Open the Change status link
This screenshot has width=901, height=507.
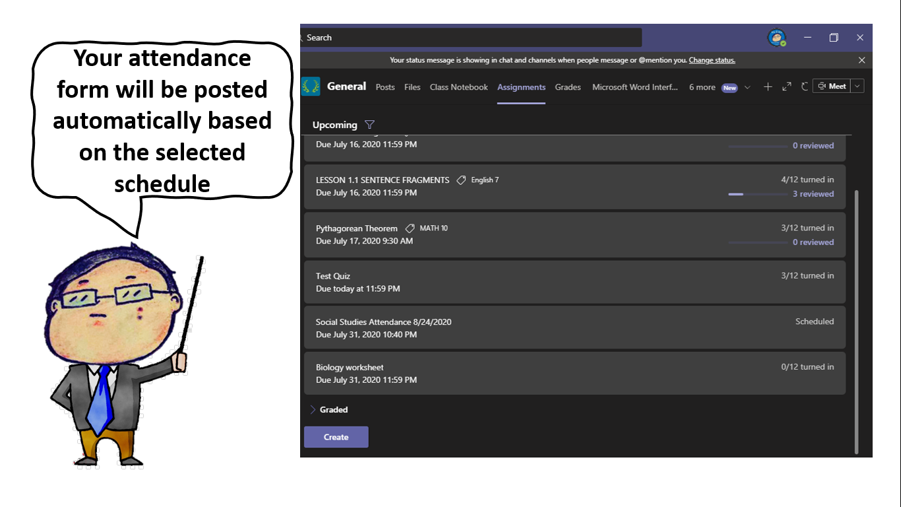[x=712, y=60]
